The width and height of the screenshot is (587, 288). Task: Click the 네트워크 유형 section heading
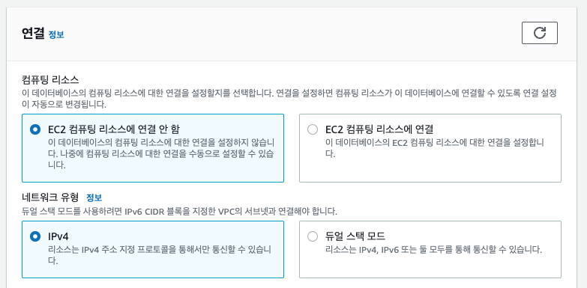(50, 197)
